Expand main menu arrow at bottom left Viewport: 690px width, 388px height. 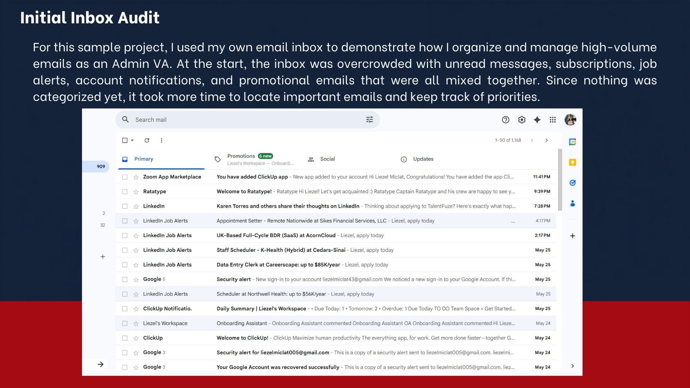101,364
